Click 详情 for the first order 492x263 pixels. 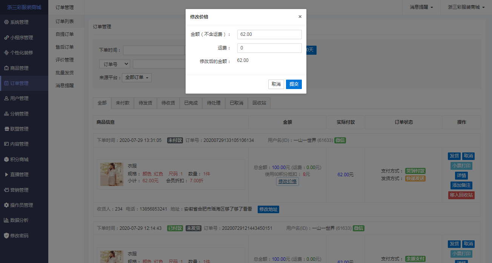461,175
